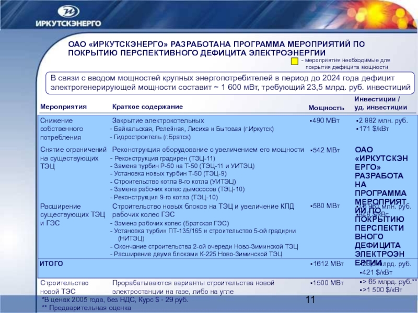Screen dimensions: 418x313
Task: Click 'Установка турбин ПТ-135/165' line
Action: point(203,234)
